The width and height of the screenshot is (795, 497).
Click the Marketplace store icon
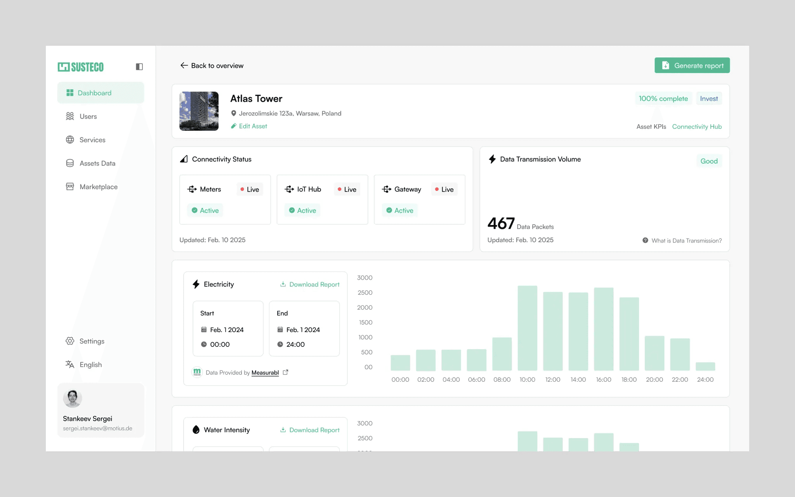70,187
